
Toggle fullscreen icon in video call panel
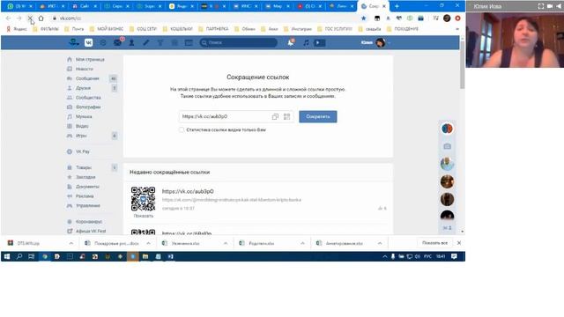pyautogui.click(x=540, y=6)
